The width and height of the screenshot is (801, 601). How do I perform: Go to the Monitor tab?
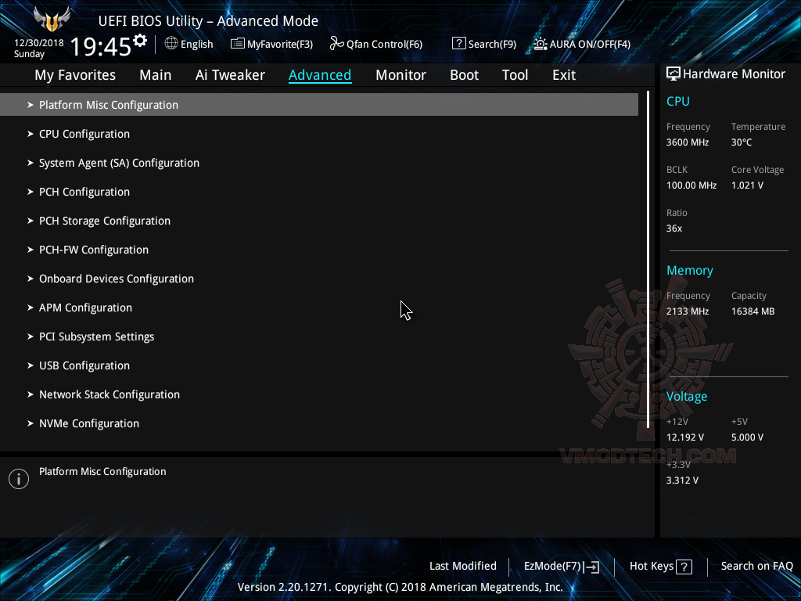400,74
